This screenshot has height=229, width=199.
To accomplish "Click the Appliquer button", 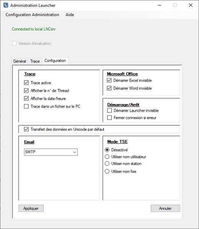I will [x=31, y=208].
